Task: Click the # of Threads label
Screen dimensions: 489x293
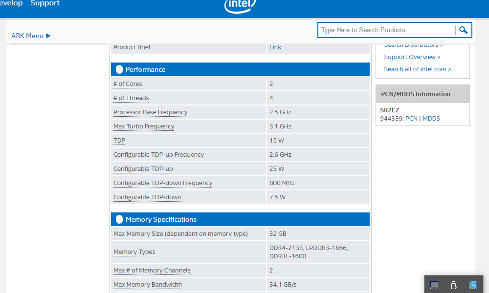Action: pyautogui.click(x=131, y=98)
